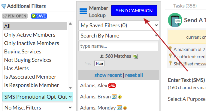This screenshot has height=111, width=206.
Task: Select Only Active Members in filter list
Action: (30, 35)
